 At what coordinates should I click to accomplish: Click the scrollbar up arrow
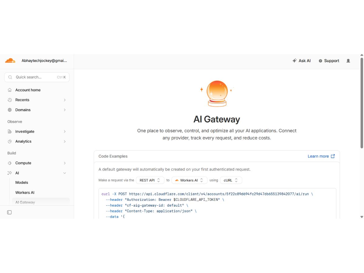point(362,56)
